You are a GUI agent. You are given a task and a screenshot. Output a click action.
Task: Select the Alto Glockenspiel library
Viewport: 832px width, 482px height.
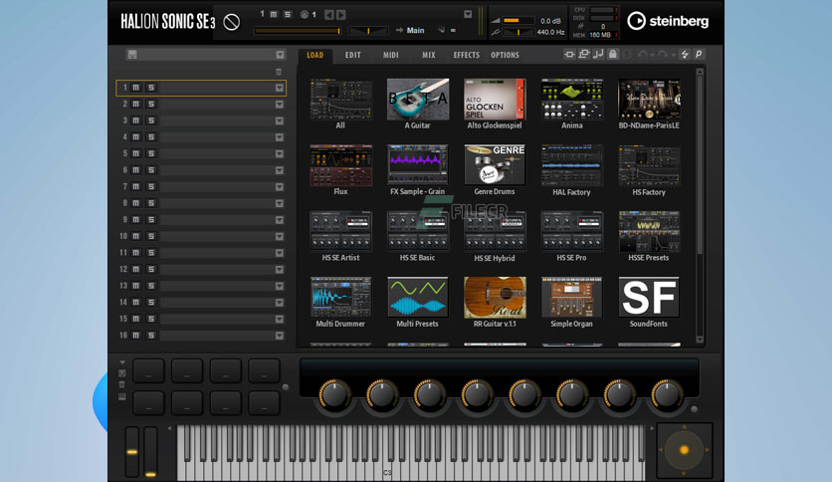pos(495,100)
